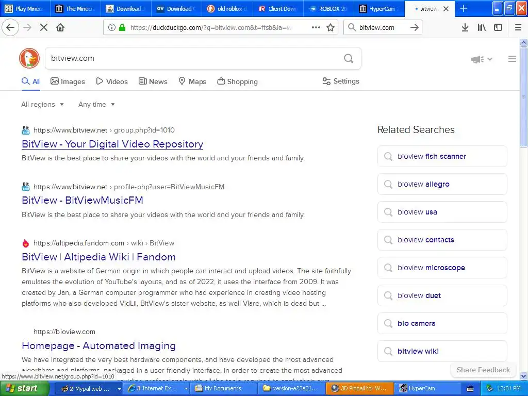Open the megaphone announcements icon
This screenshot has width=528, height=396.
point(477,59)
